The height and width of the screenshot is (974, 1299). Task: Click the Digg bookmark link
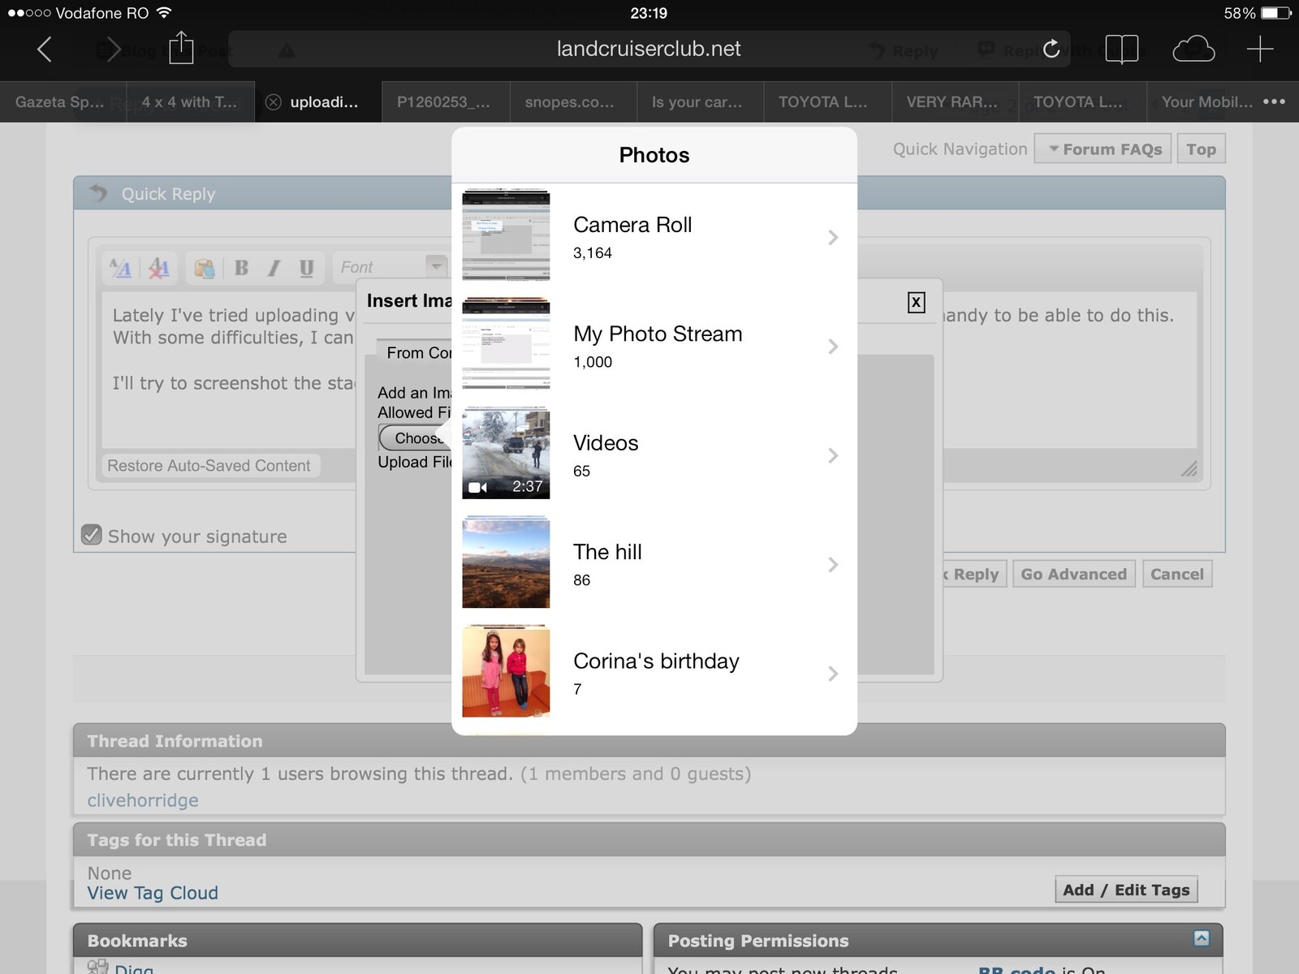133,968
